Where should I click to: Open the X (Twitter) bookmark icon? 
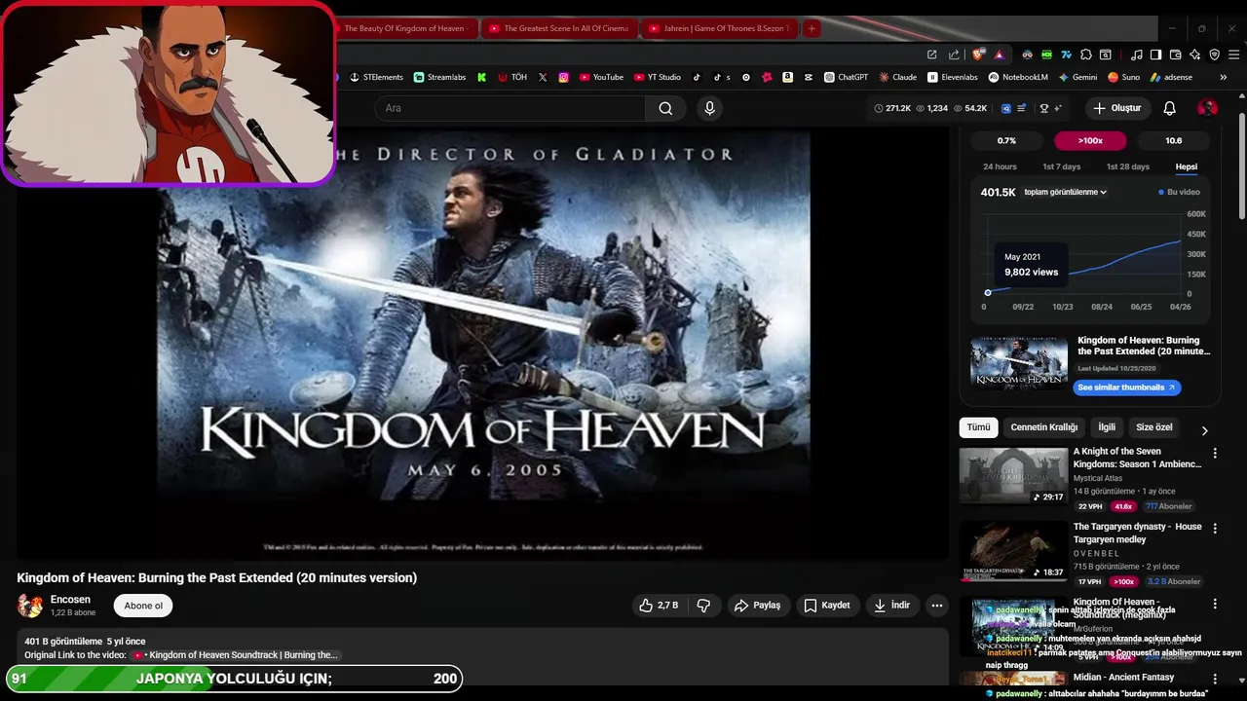pyautogui.click(x=543, y=77)
